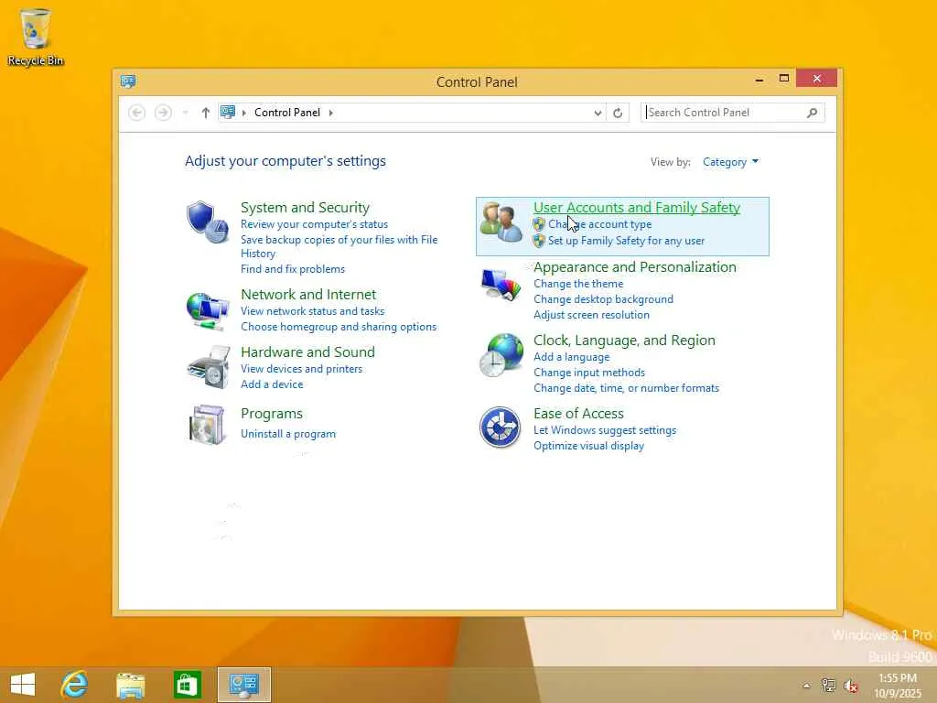Open Ease of Access category

click(x=578, y=414)
